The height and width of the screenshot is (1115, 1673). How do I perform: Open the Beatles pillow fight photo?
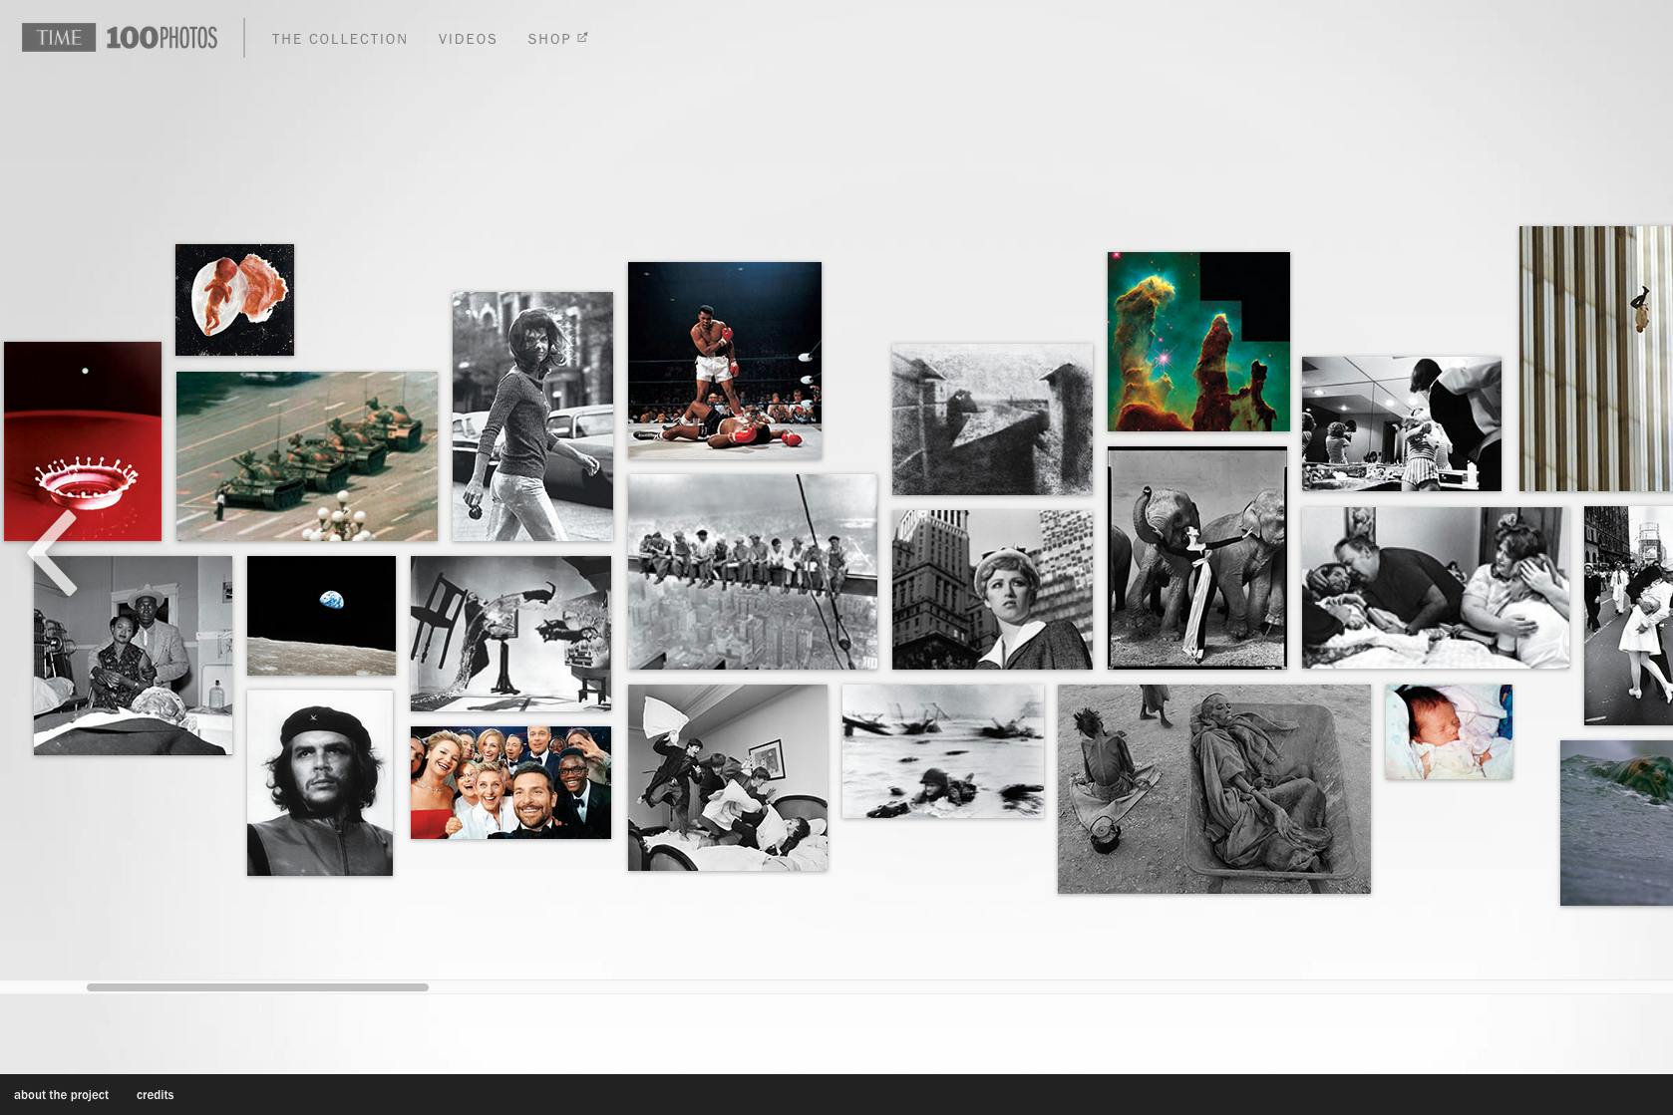pyautogui.click(x=728, y=777)
